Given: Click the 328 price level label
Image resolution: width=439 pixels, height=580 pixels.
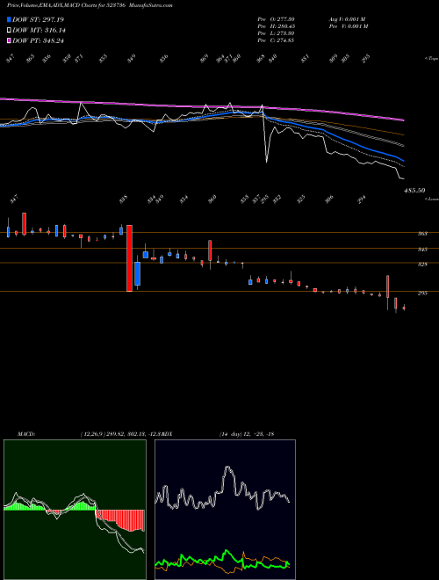Looking at the screenshot, I should (x=422, y=265).
